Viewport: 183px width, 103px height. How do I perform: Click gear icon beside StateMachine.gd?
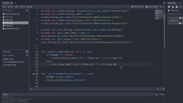click(x=4, y=29)
